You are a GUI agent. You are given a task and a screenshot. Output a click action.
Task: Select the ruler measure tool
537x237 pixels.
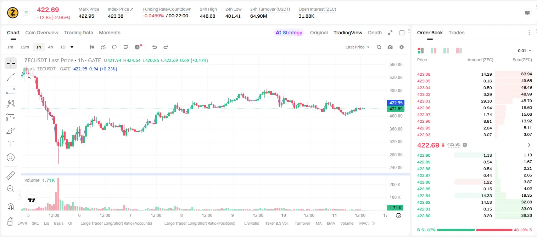coord(11,175)
